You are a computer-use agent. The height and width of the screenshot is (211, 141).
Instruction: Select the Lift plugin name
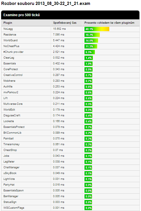[x=5, y=98]
